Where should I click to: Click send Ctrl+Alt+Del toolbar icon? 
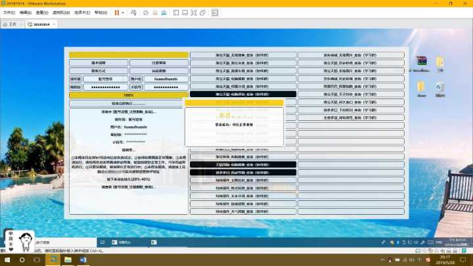[134, 12]
